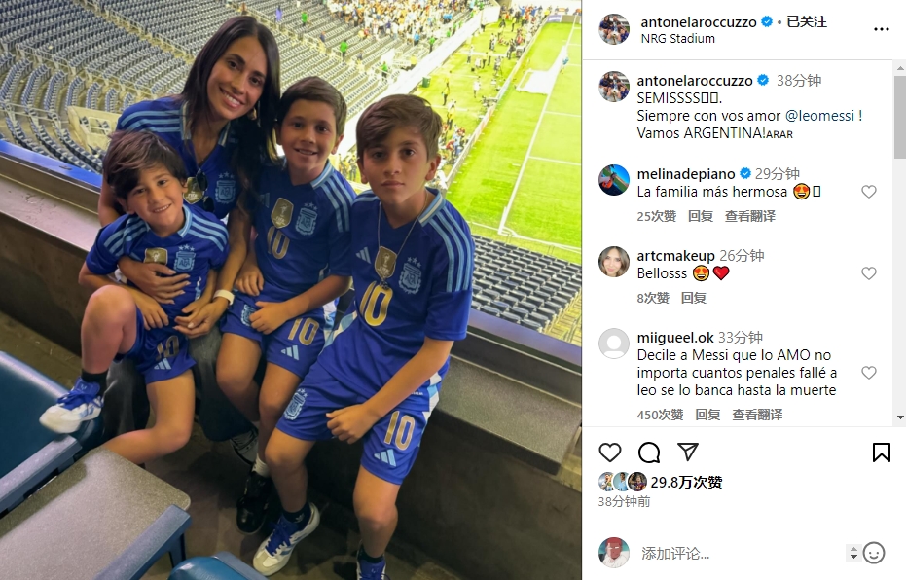The width and height of the screenshot is (906, 580).
Task: Open the three-dots more options menu
Action: click(x=881, y=29)
